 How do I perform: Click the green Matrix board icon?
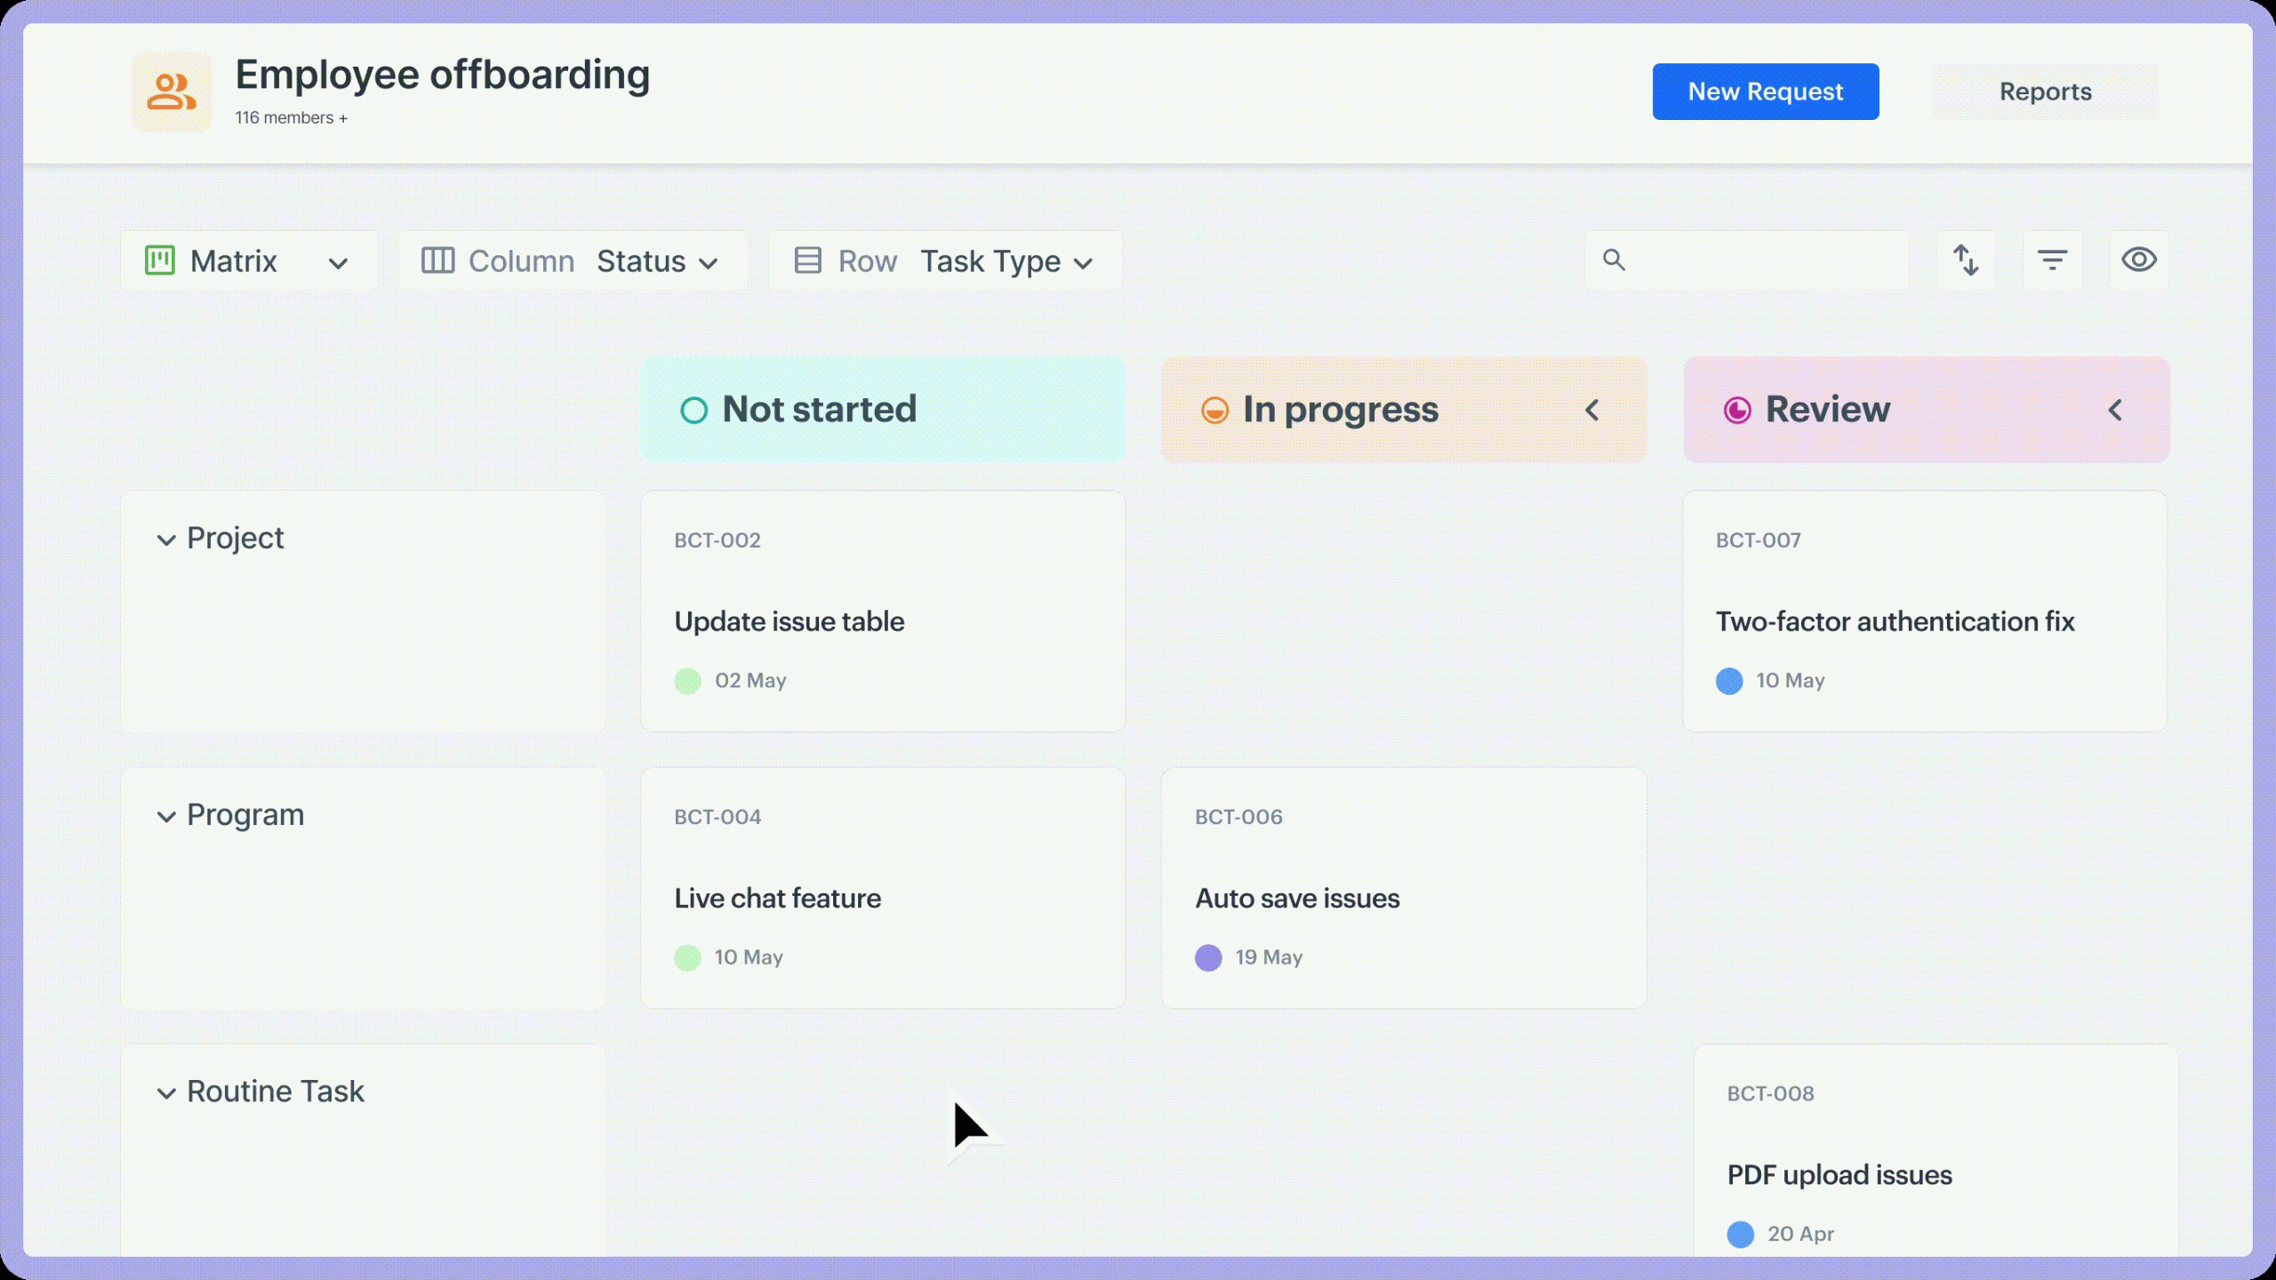tap(160, 260)
